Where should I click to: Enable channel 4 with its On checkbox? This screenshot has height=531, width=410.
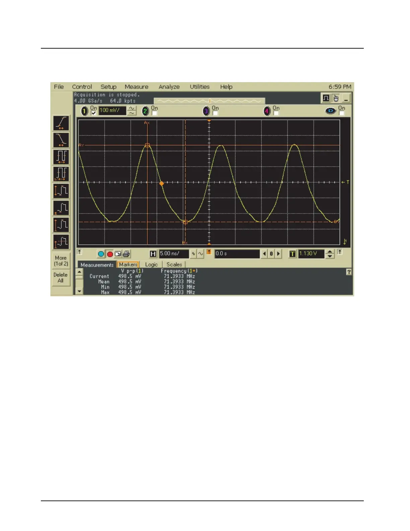point(276,113)
